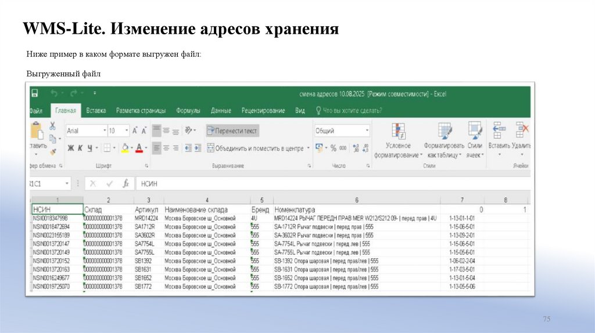Switch to the Разметка страницы tab
Image resolution: width=595 pixels, height=333 pixels.
[x=141, y=111]
